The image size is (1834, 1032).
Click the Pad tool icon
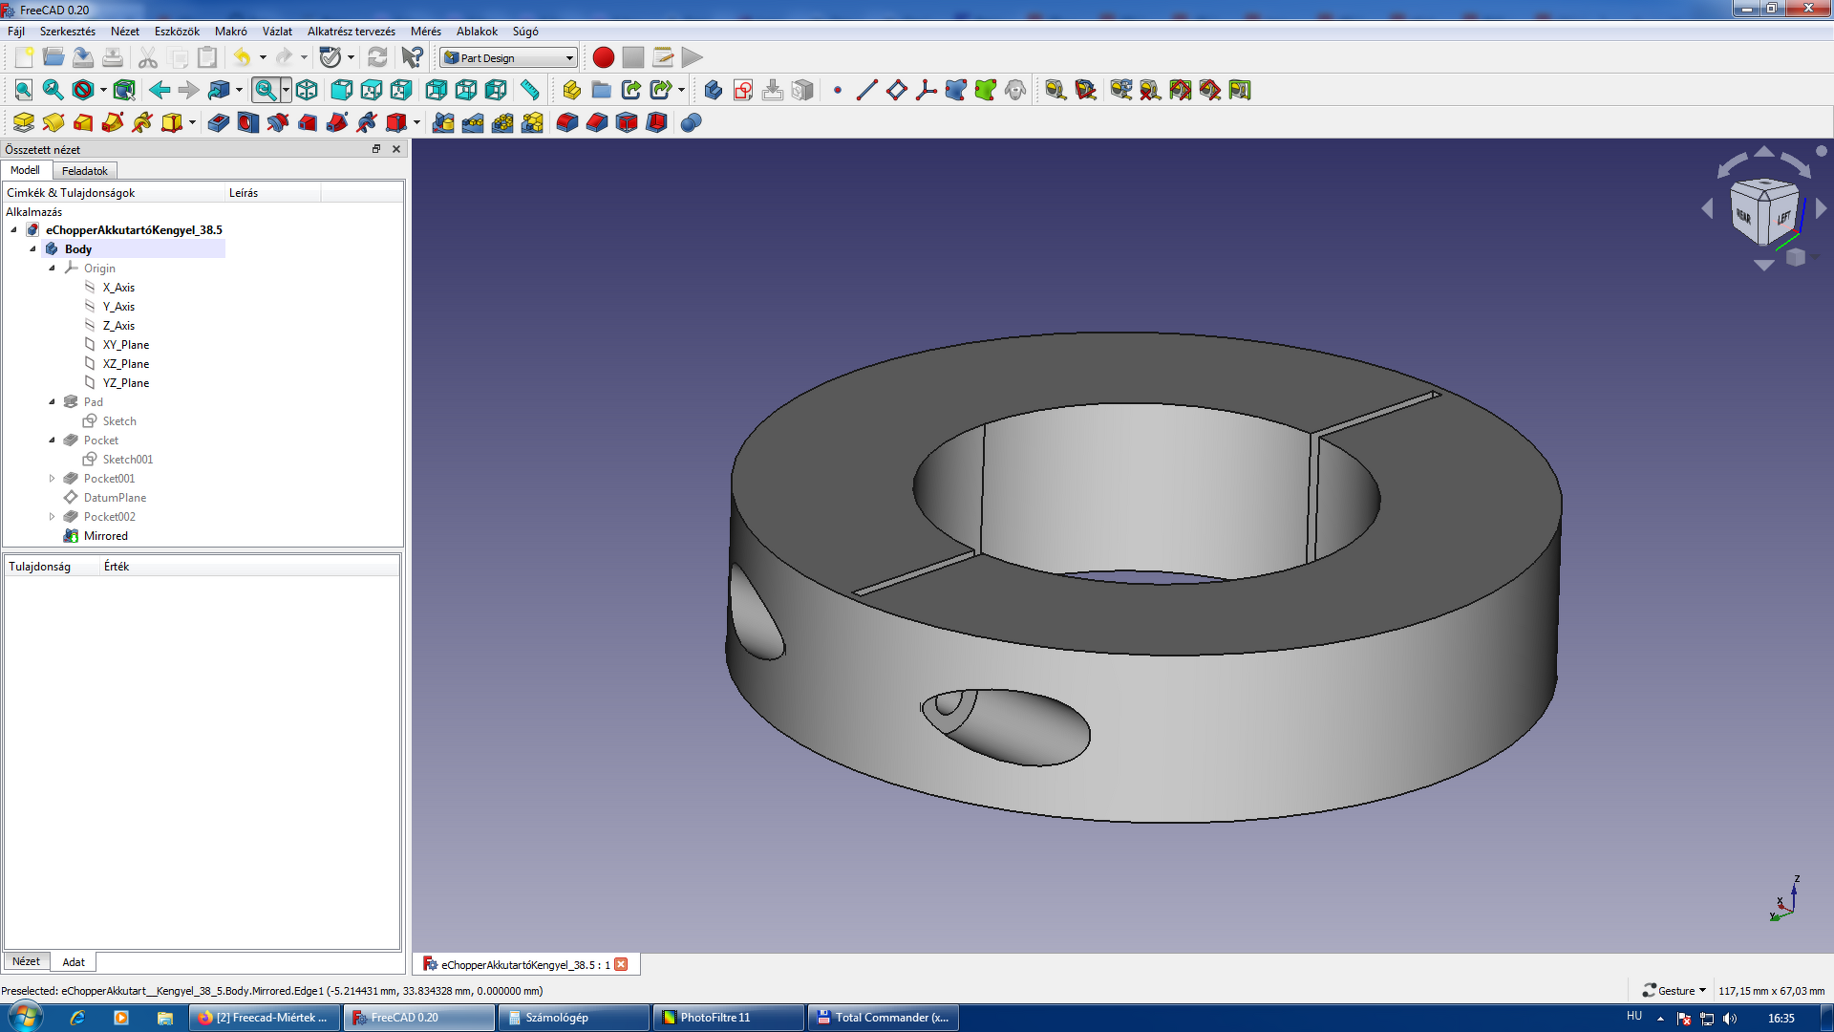point(23,122)
